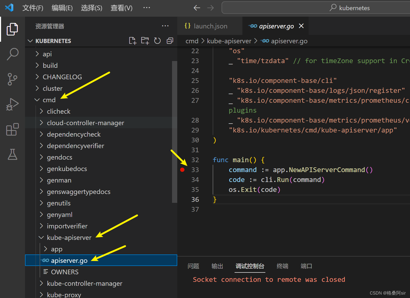Viewport: 410px width, 298px height.
Task: Create a new file in KUBERNETES
Action: coord(133,41)
